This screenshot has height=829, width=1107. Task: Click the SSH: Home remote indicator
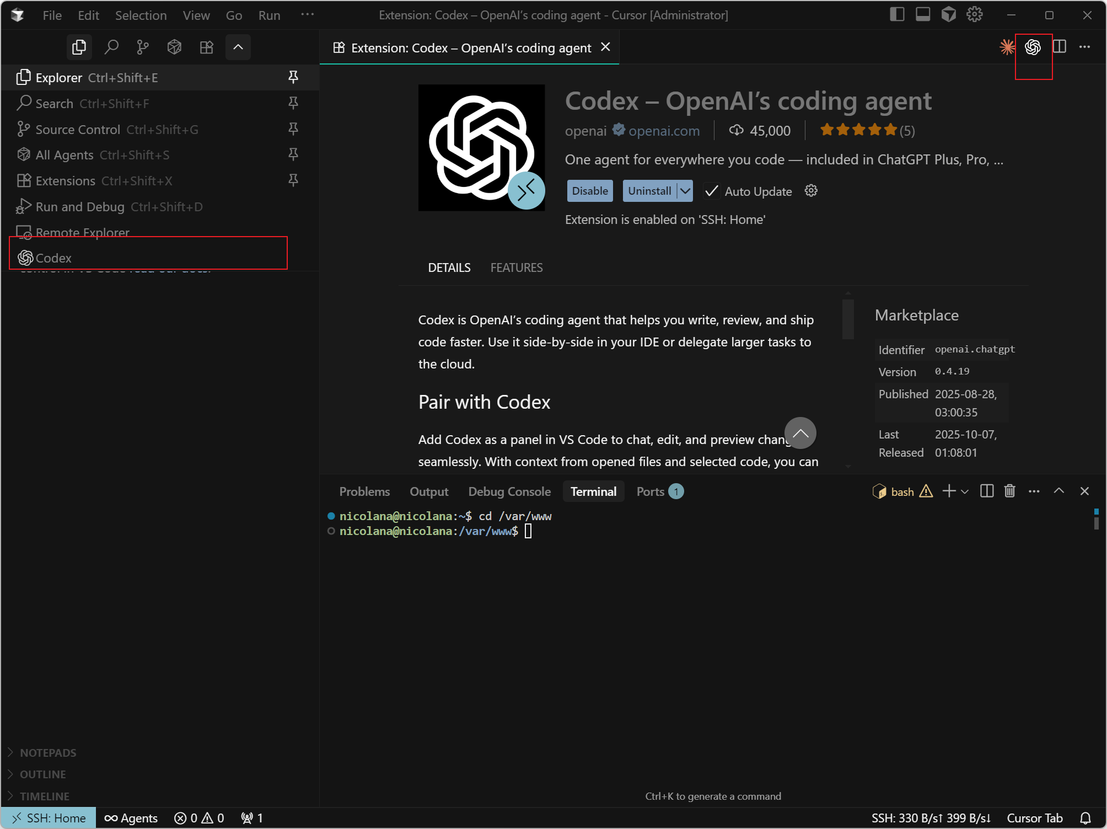[48, 817]
